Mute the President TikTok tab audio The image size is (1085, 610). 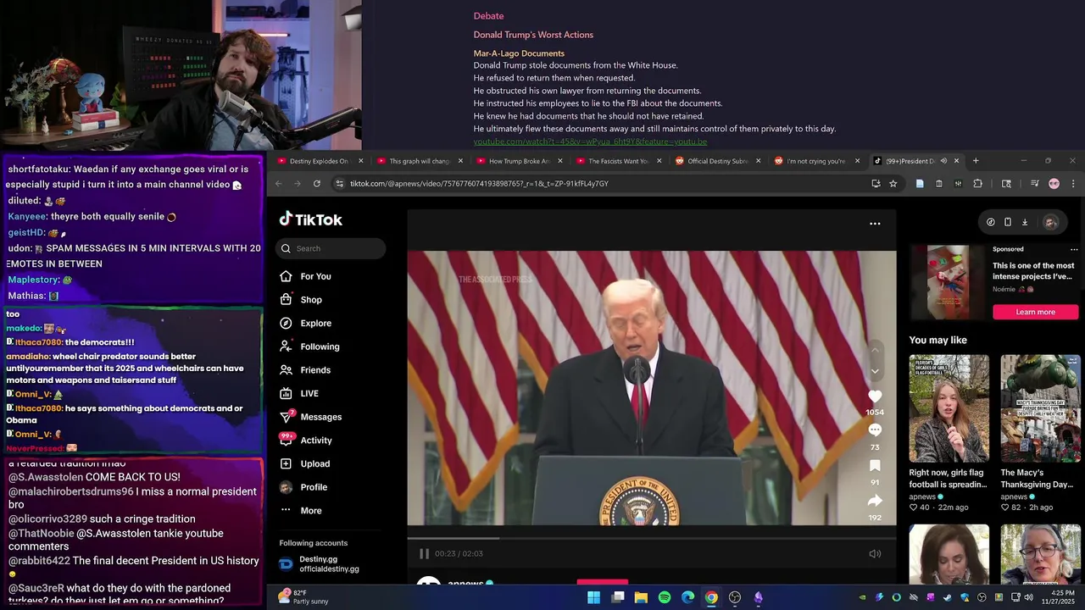[943, 161]
